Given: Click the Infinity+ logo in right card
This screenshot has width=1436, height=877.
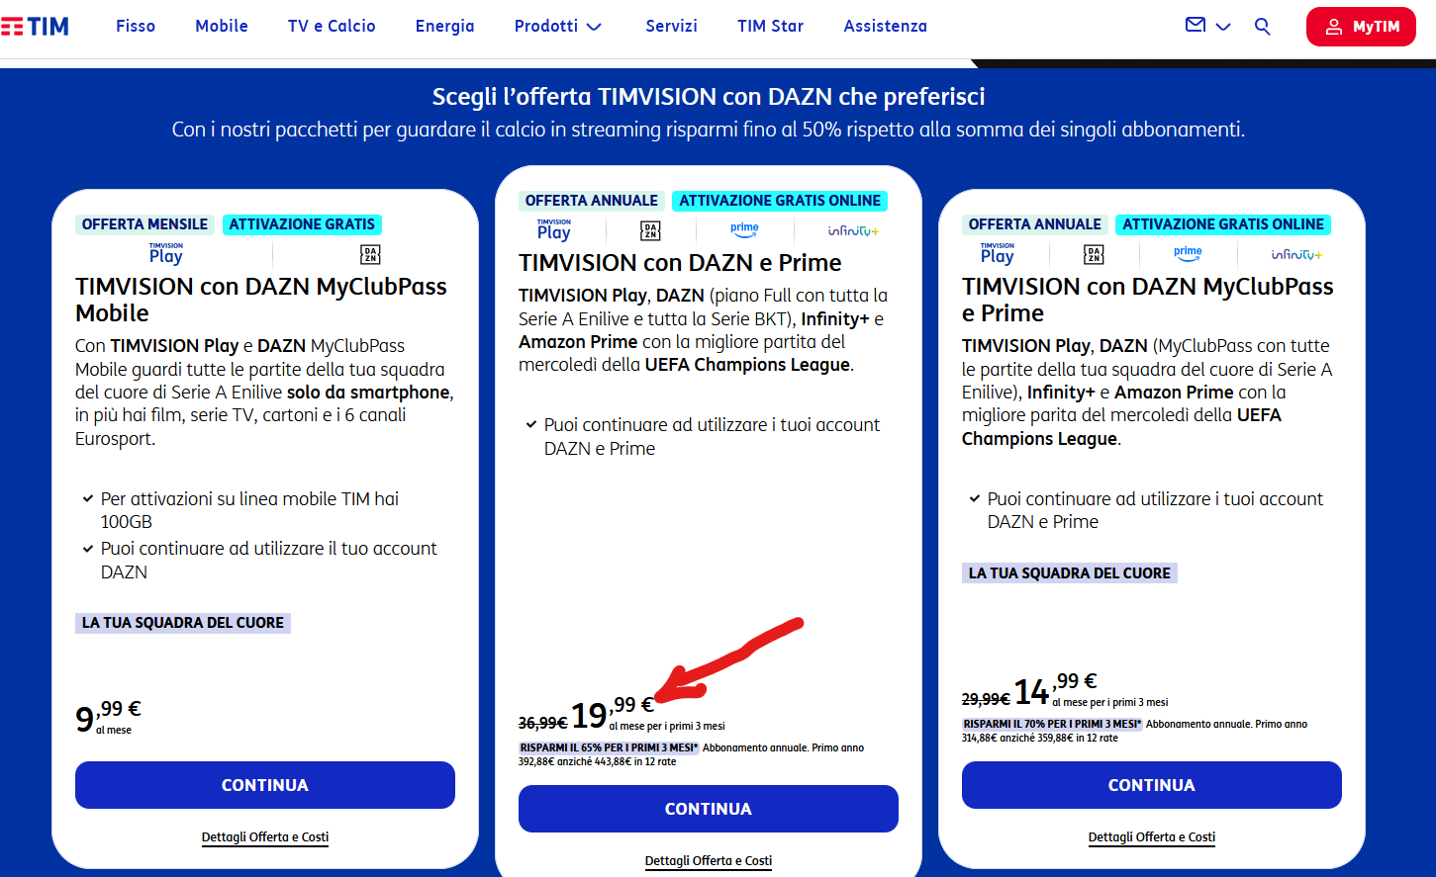Looking at the screenshot, I should (1296, 255).
